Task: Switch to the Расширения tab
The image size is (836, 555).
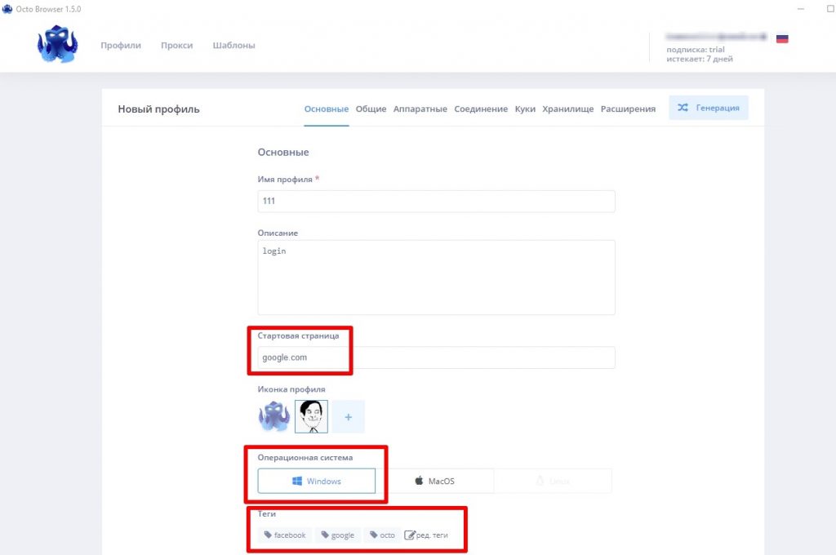Action: coord(628,109)
